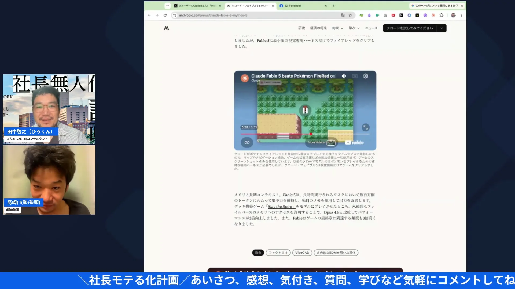Bookmark this page with the star icon

(x=350, y=15)
